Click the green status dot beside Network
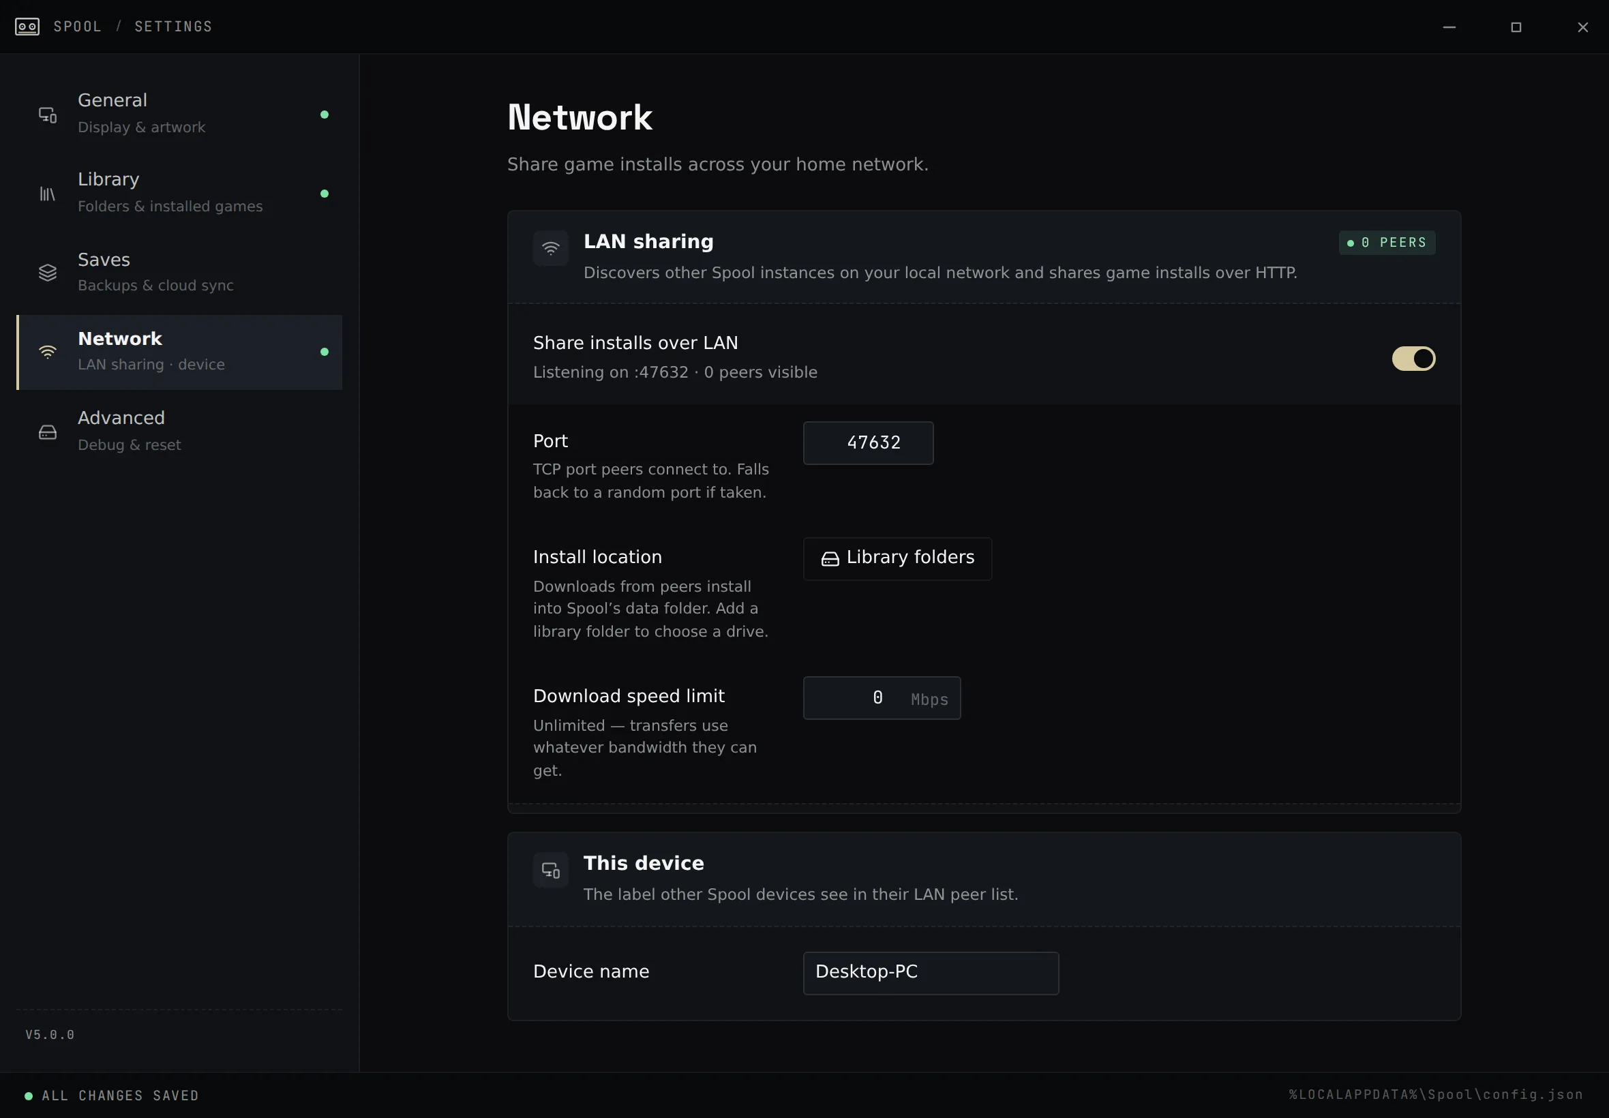 [x=325, y=352]
